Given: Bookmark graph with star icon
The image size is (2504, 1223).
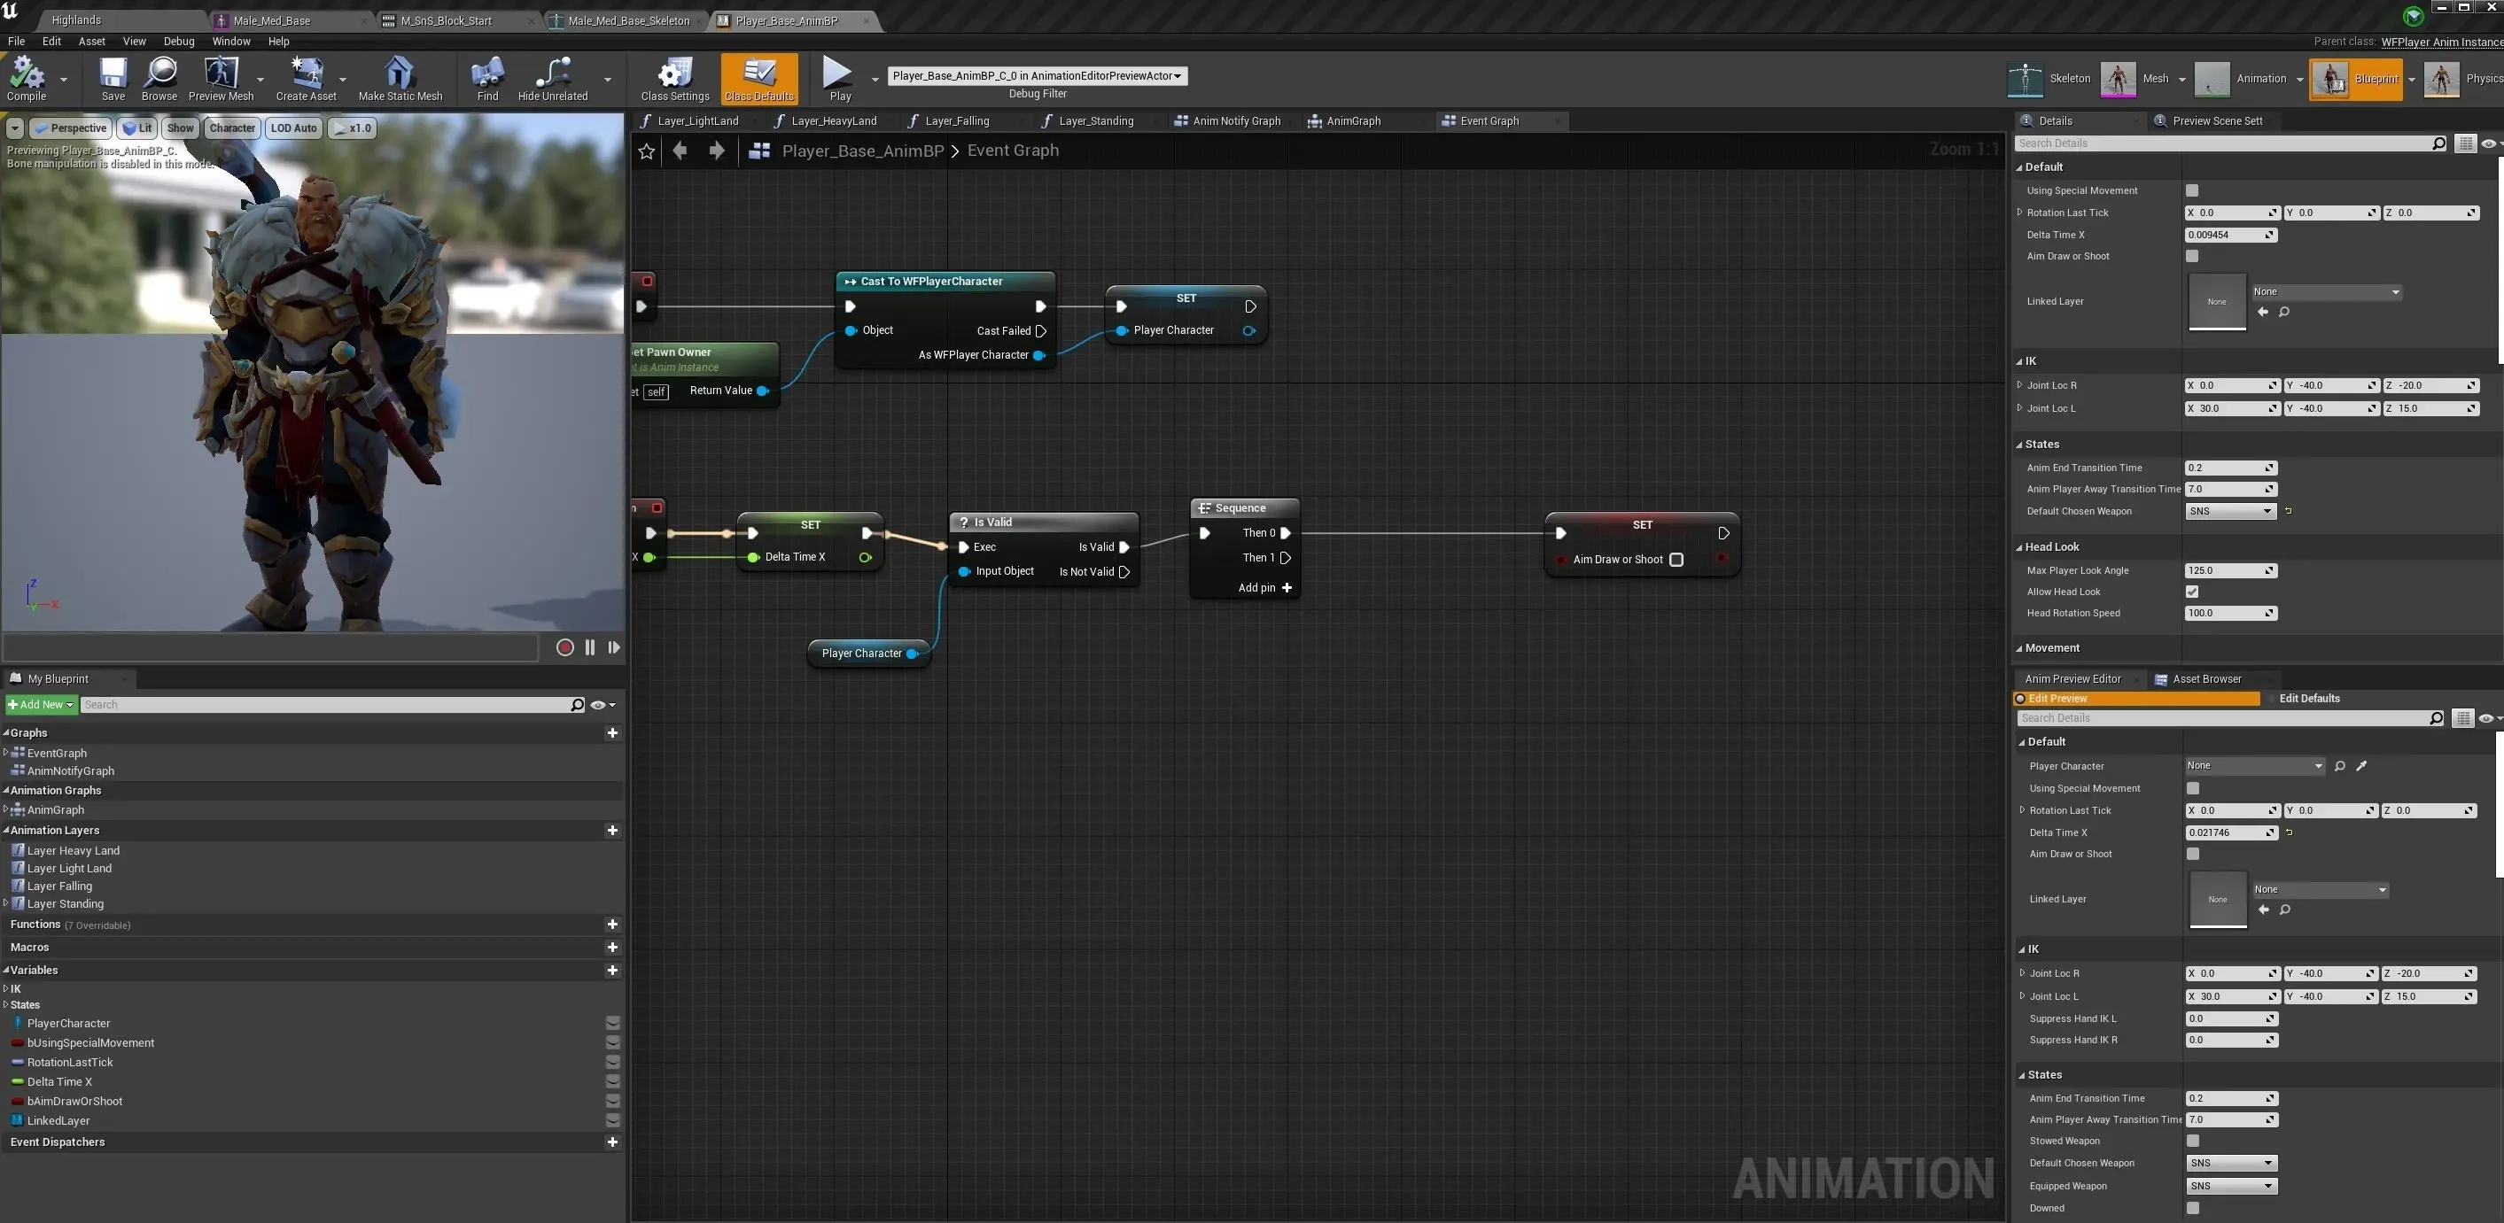Looking at the screenshot, I should tap(647, 151).
